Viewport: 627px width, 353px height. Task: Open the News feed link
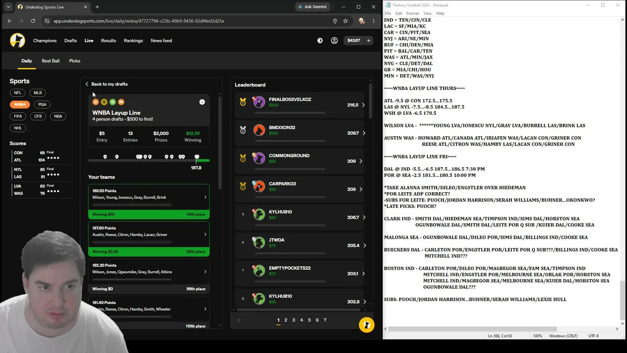tap(161, 41)
